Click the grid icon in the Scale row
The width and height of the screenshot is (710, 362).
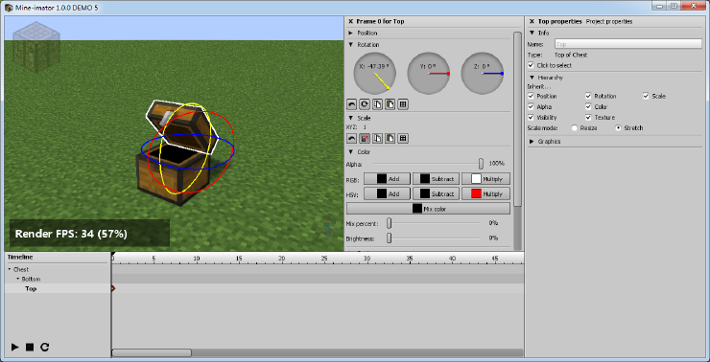click(x=403, y=138)
